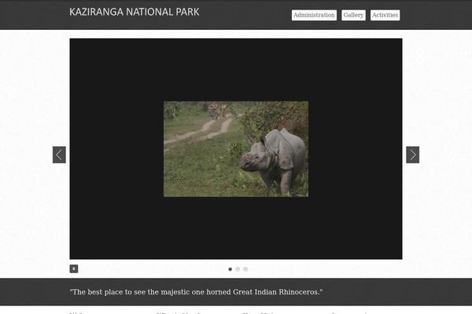Open the Gallery menu item

[x=353, y=15]
